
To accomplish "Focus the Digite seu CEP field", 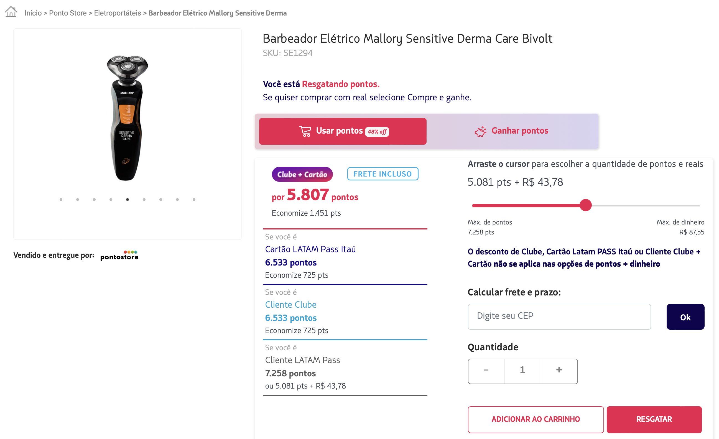I will click(559, 317).
